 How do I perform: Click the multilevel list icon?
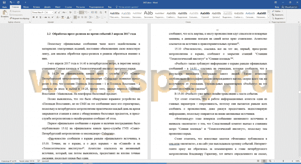pos(86,12)
